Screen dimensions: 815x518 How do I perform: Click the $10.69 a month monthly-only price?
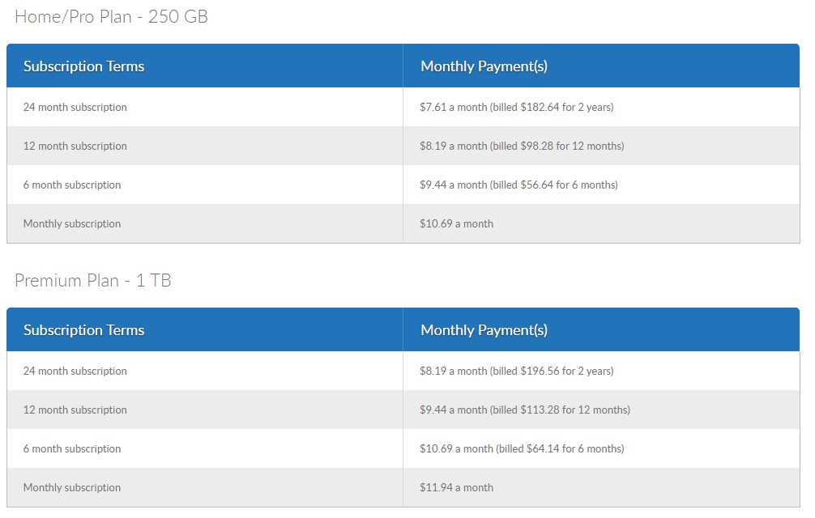click(456, 223)
